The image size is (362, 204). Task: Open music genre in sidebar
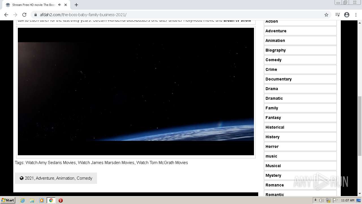pyautogui.click(x=300, y=156)
